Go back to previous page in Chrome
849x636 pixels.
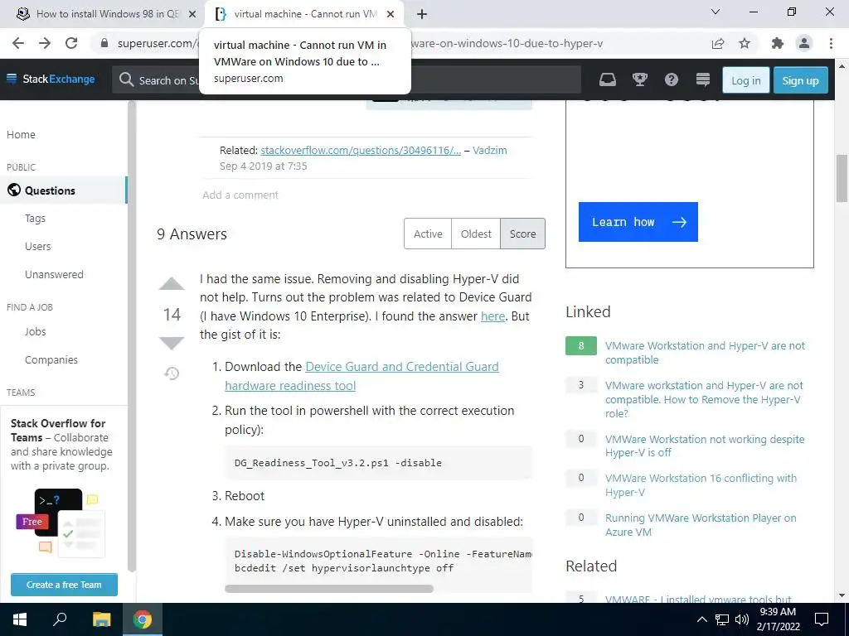18,43
